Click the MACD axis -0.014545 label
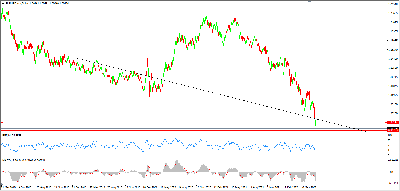The image size is (400, 191). point(393,183)
